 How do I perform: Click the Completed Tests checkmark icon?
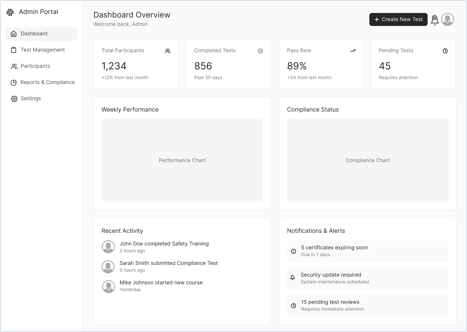click(260, 51)
